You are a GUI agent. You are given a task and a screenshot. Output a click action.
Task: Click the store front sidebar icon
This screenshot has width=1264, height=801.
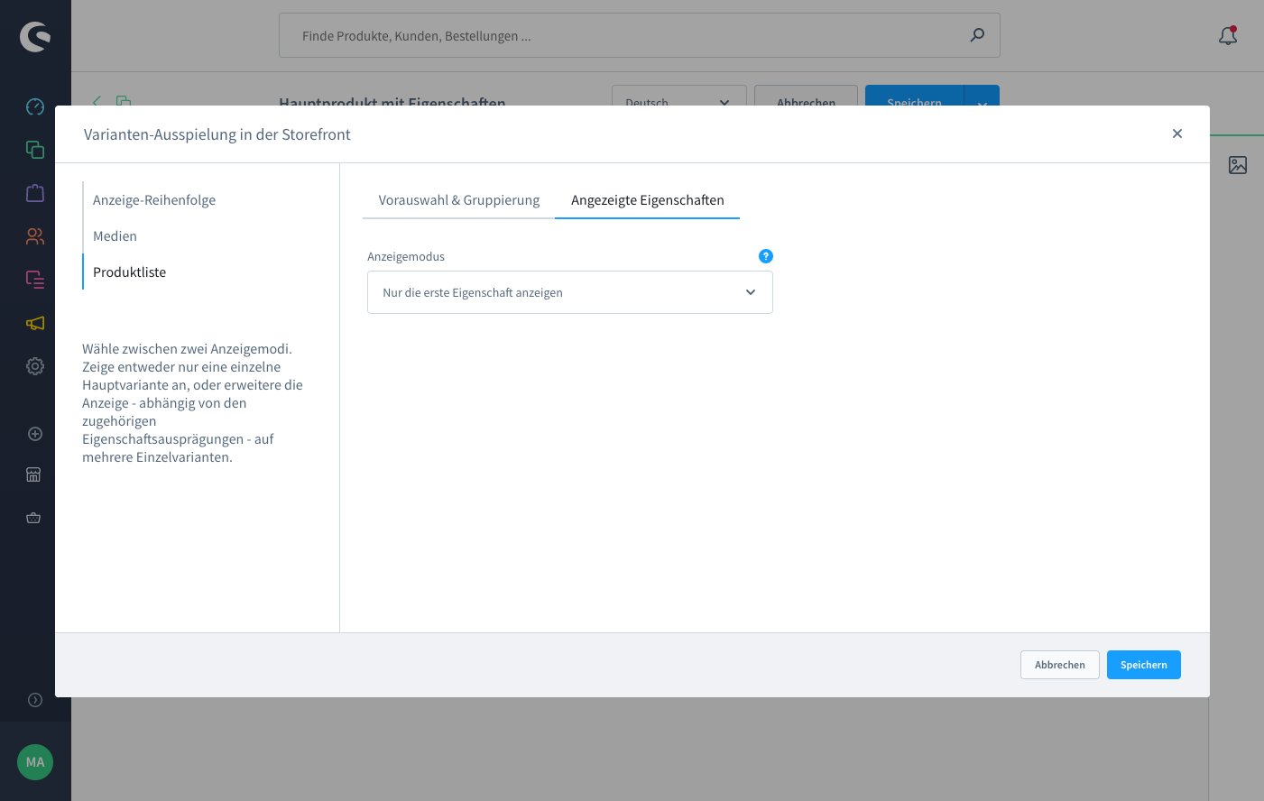click(33, 474)
